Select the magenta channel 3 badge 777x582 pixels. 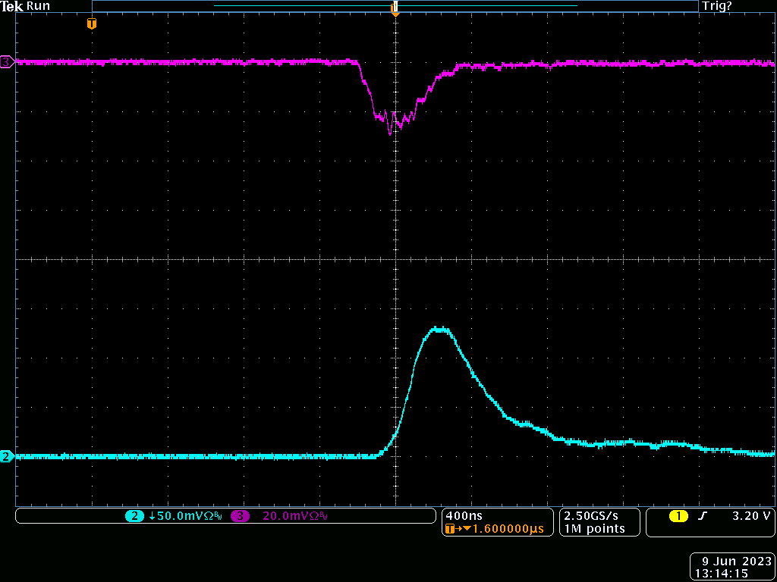tap(241, 516)
